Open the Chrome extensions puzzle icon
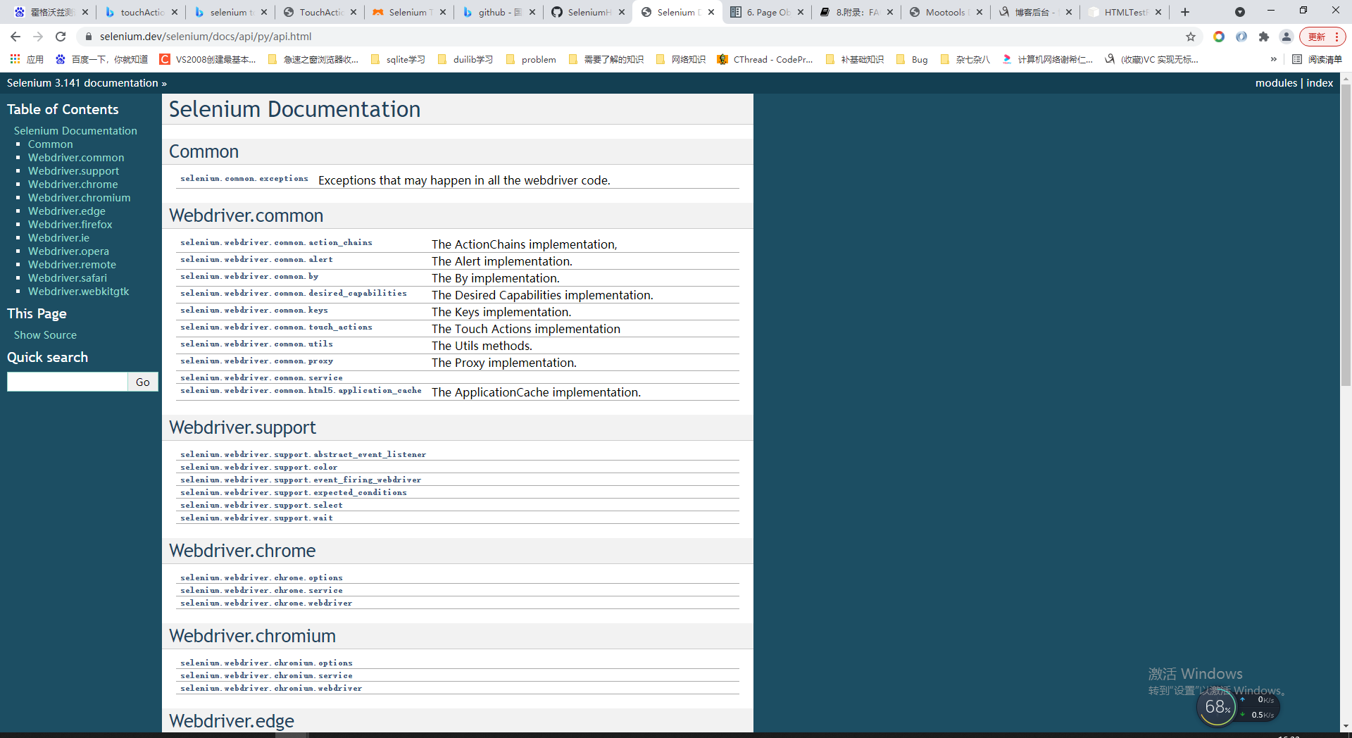 (1264, 37)
